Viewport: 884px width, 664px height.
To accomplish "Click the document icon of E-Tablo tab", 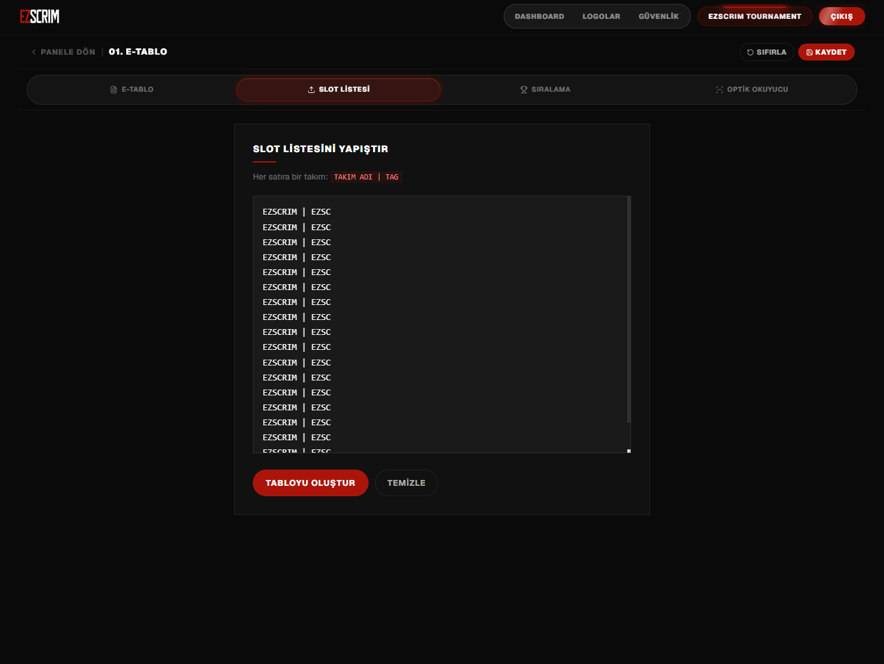I will 114,90.
